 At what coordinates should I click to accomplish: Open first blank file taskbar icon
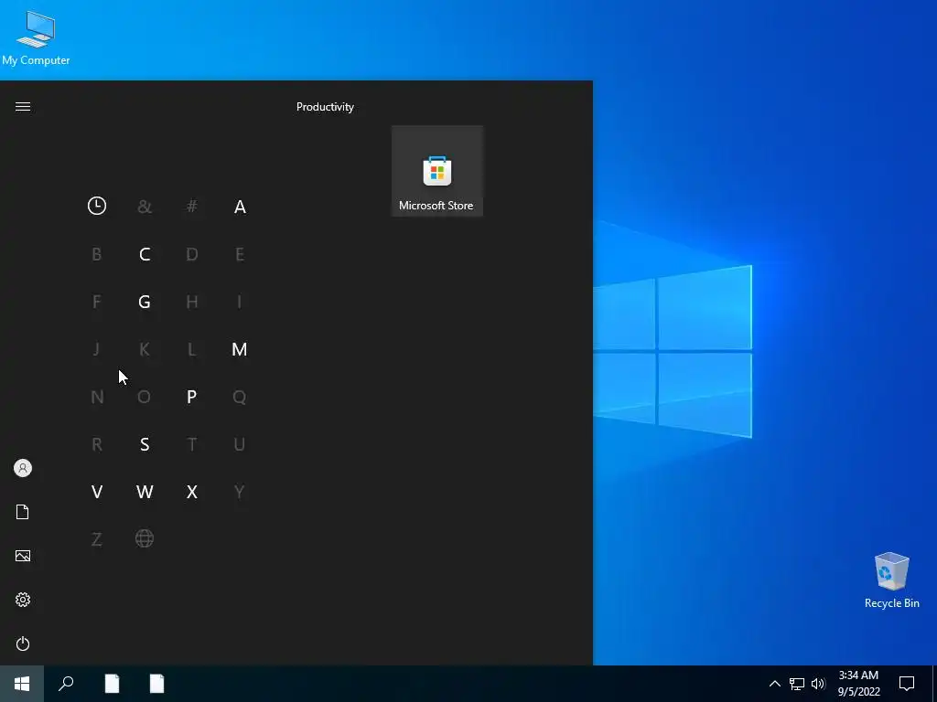coord(112,684)
